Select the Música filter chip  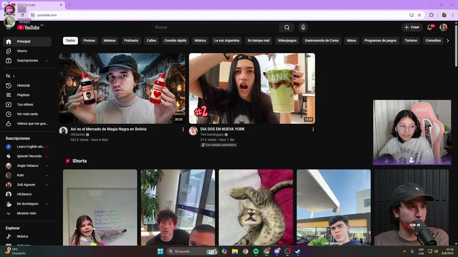(200, 41)
